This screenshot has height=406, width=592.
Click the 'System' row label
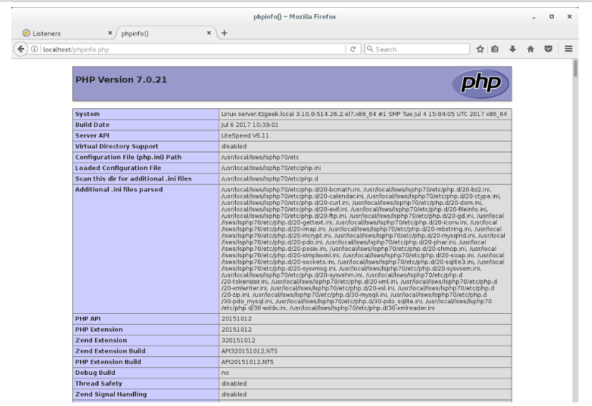88,114
